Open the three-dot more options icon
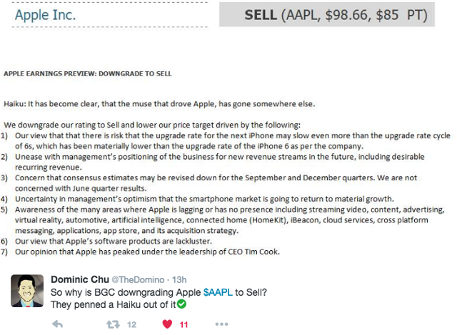 [x=221, y=324]
